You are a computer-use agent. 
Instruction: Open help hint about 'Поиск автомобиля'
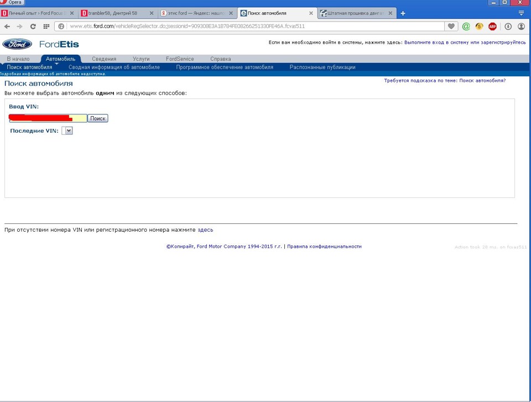(445, 81)
